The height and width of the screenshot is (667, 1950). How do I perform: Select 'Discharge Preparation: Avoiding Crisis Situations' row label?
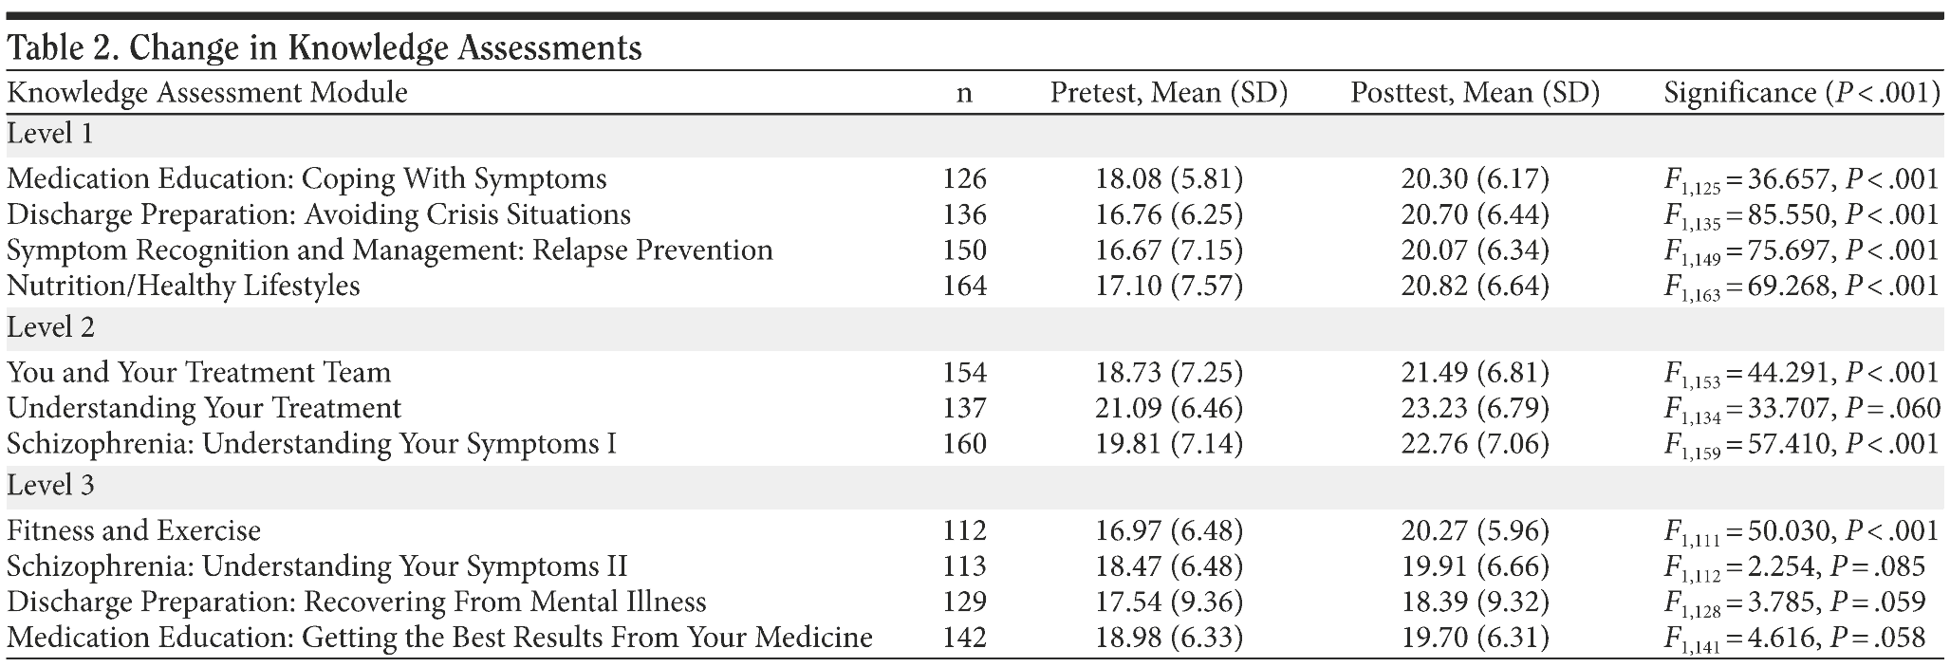(x=319, y=215)
